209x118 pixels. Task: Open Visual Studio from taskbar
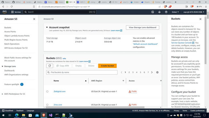(x=50, y=115)
